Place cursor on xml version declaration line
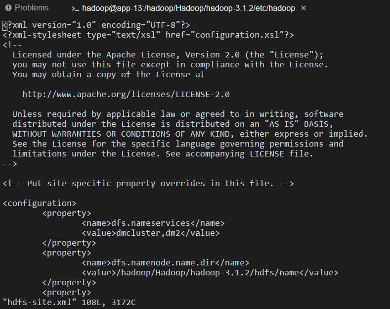 (96, 25)
